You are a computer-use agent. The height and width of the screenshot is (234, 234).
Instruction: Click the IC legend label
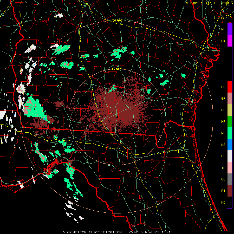(x=223, y=168)
